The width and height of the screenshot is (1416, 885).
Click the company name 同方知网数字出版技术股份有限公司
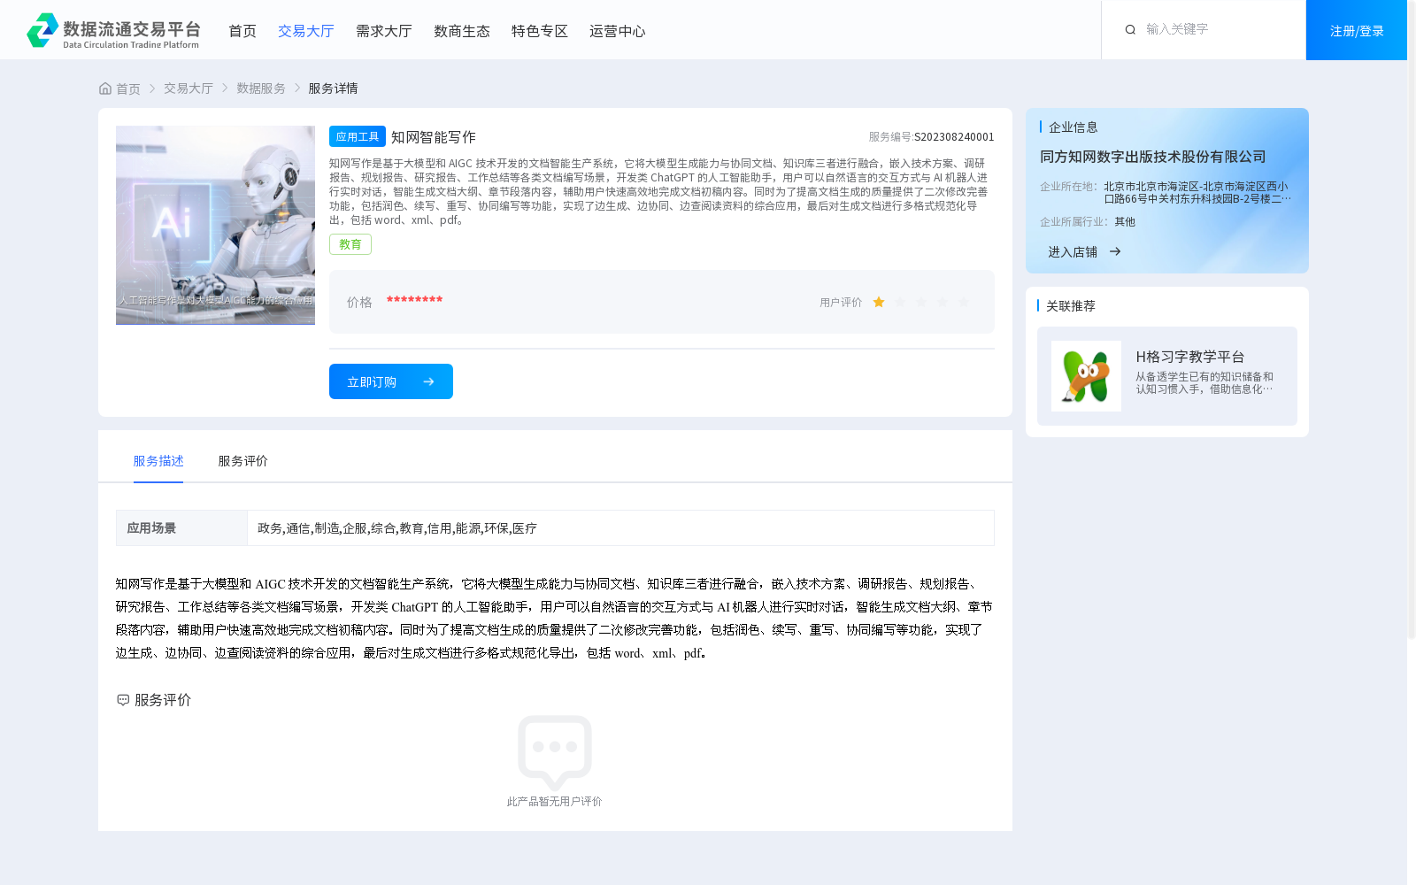pyautogui.click(x=1152, y=157)
